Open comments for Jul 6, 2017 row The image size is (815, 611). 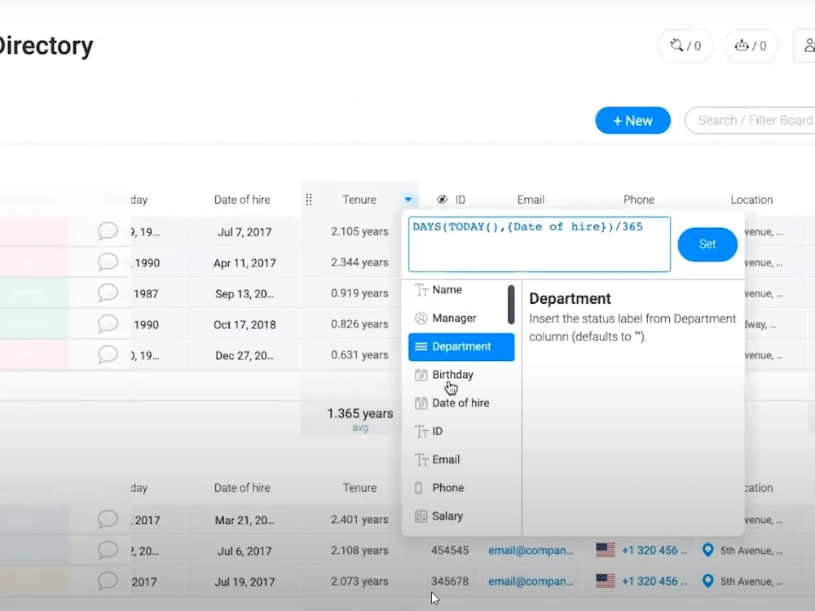point(108,550)
